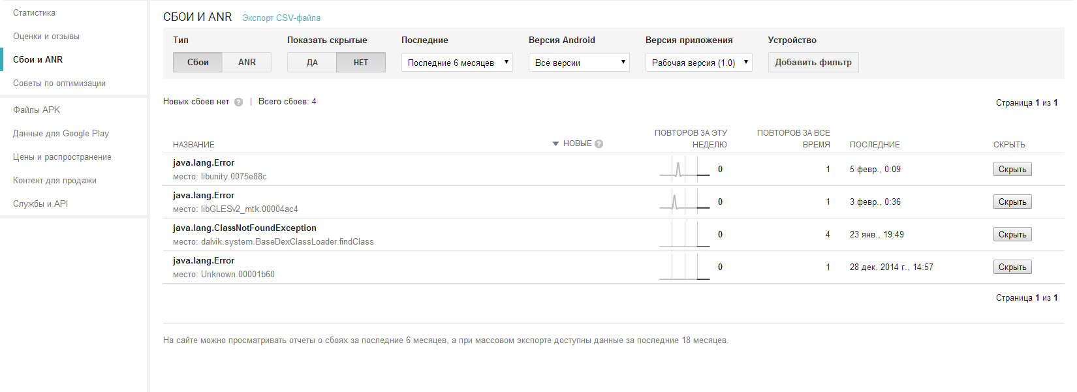This screenshot has height=392, width=1077.
Task: Open weekly sparkline chart for libunity crash
Action: pos(684,170)
